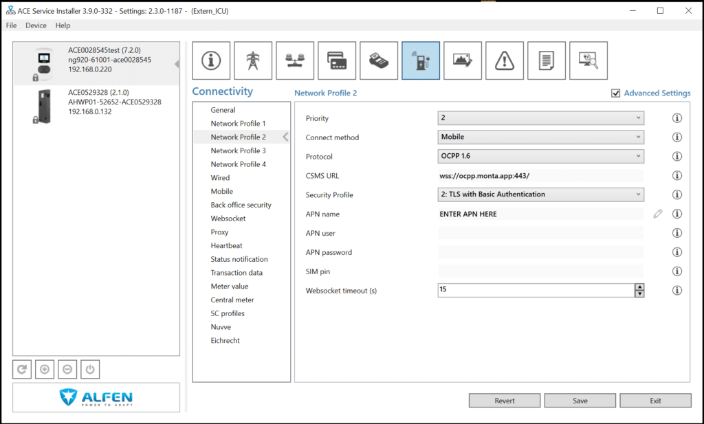Image resolution: width=704 pixels, height=424 pixels.
Task: Show info for Security Profile setting
Action: (677, 194)
